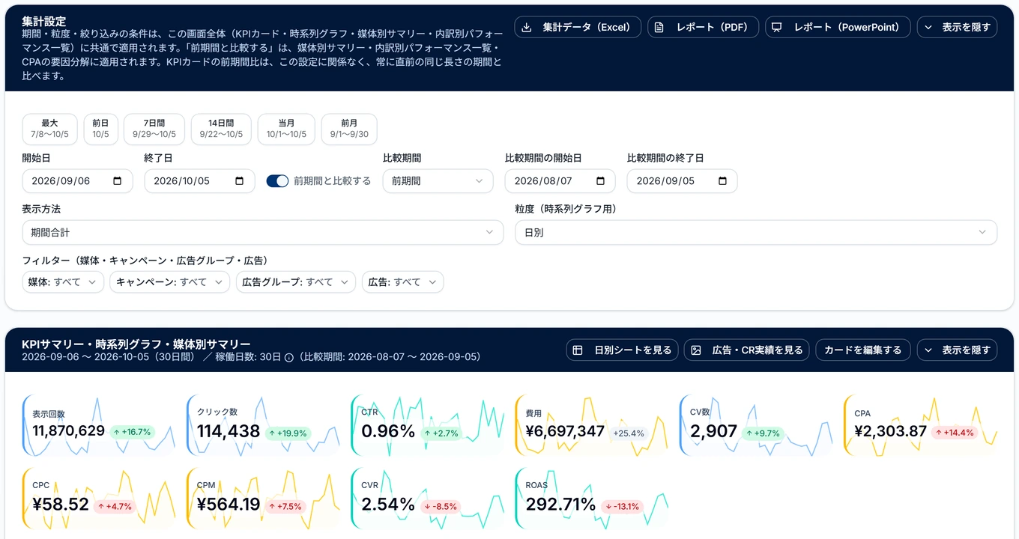Click the download icon on 集計データ（Excel）
The width and height of the screenshot is (1019, 539).
tap(527, 28)
